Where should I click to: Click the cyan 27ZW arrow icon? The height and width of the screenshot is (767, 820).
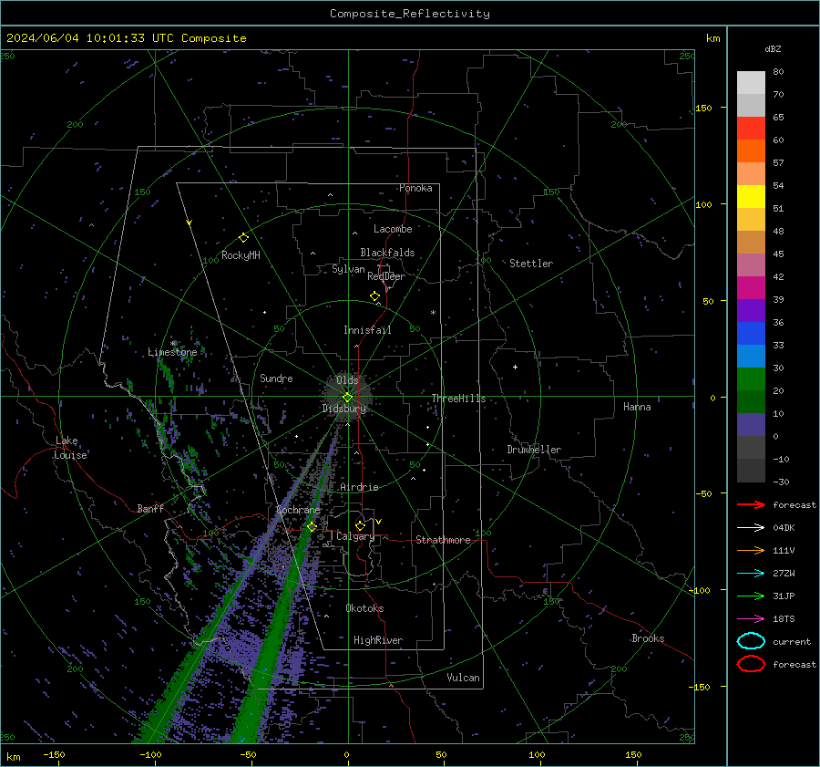click(751, 574)
